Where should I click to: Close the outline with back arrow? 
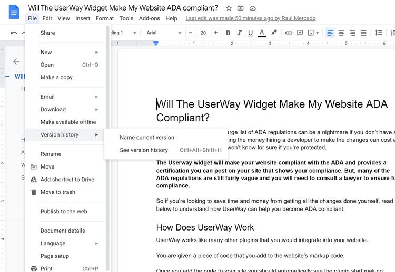(16, 61)
